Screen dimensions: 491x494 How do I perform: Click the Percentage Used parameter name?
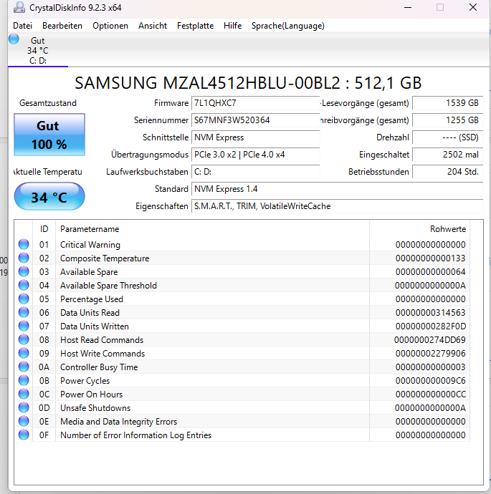click(x=92, y=299)
